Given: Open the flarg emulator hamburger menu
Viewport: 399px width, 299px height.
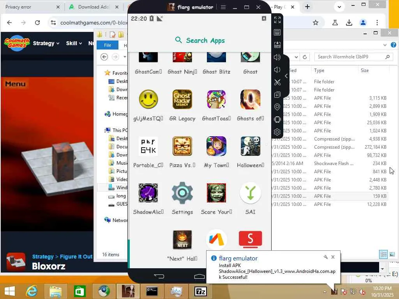Looking at the screenshot, I should pyautogui.click(x=223, y=7).
